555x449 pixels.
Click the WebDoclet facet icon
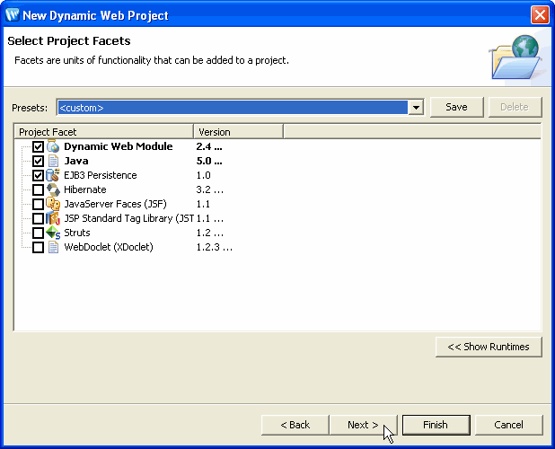pyautogui.click(x=53, y=247)
